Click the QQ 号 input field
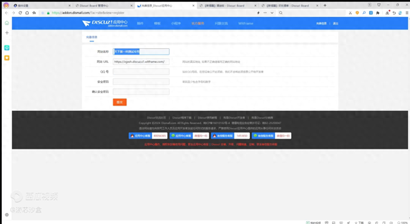Viewport: 410px width, 224px height. pos(141,72)
